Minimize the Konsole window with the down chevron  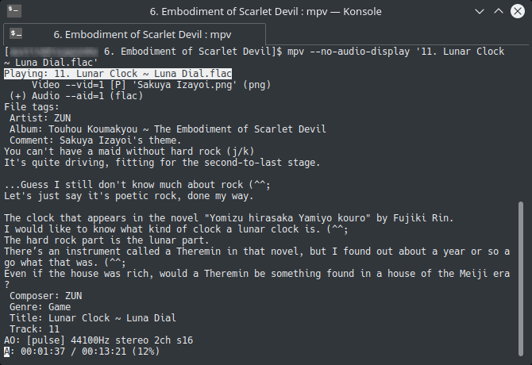point(479,12)
